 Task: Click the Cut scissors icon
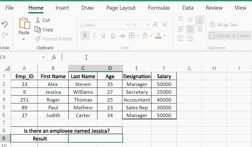pyautogui.click(x=38, y=20)
